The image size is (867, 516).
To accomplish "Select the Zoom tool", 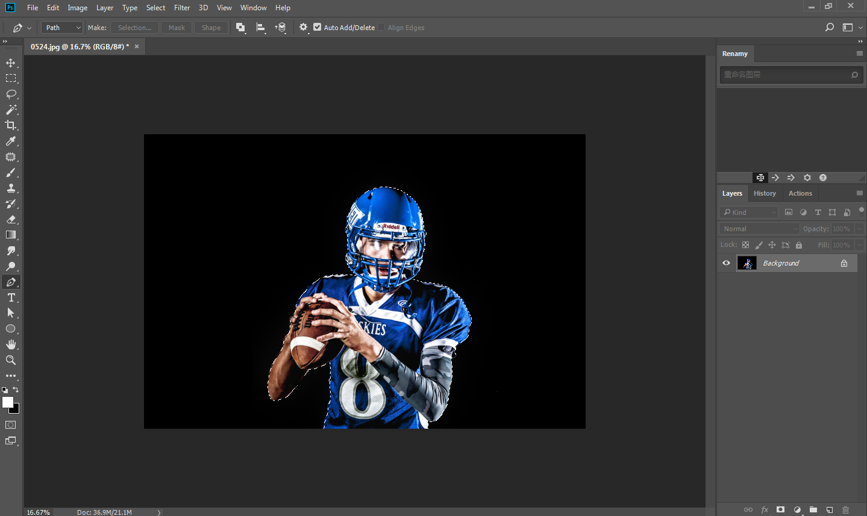I will [x=11, y=360].
